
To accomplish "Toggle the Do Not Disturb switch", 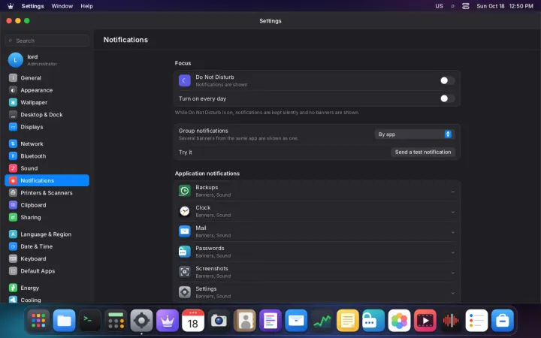I will [x=447, y=80].
